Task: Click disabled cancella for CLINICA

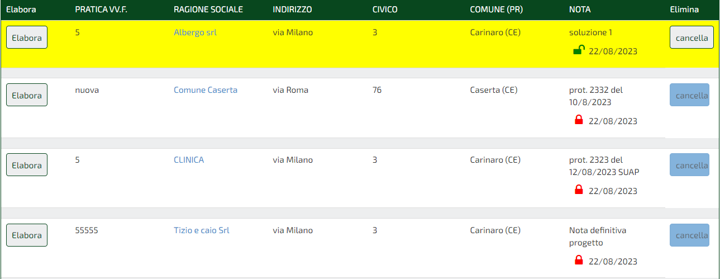Action: point(689,165)
